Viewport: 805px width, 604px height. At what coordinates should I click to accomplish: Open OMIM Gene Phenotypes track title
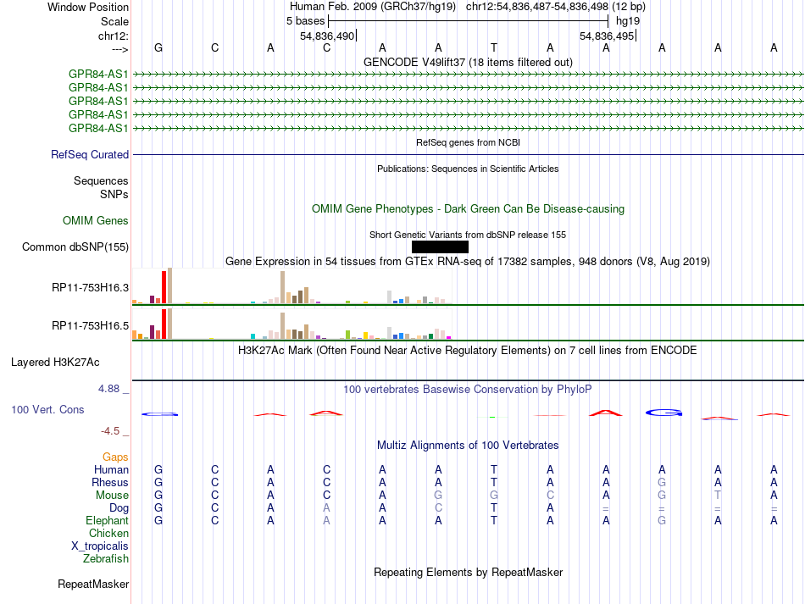point(468,209)
